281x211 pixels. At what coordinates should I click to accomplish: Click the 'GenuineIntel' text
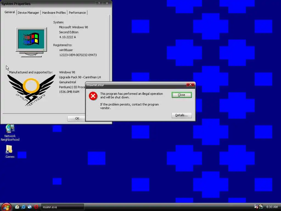(x=68, y=82)
